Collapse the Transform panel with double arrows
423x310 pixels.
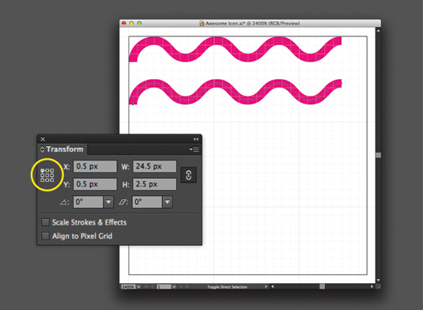pos(196,139)
